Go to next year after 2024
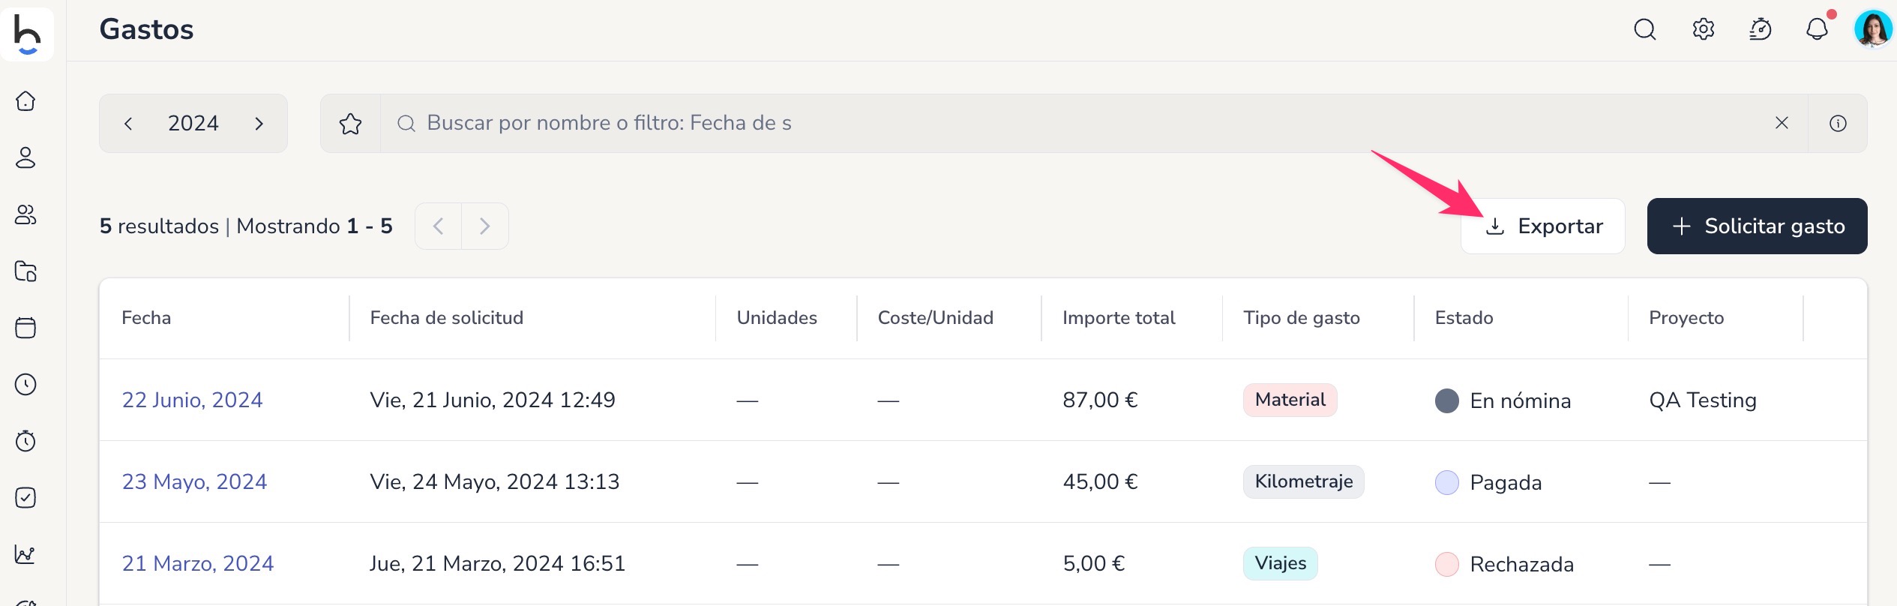This screenshot has height=606, width=1897. click(x=259, y=123)
